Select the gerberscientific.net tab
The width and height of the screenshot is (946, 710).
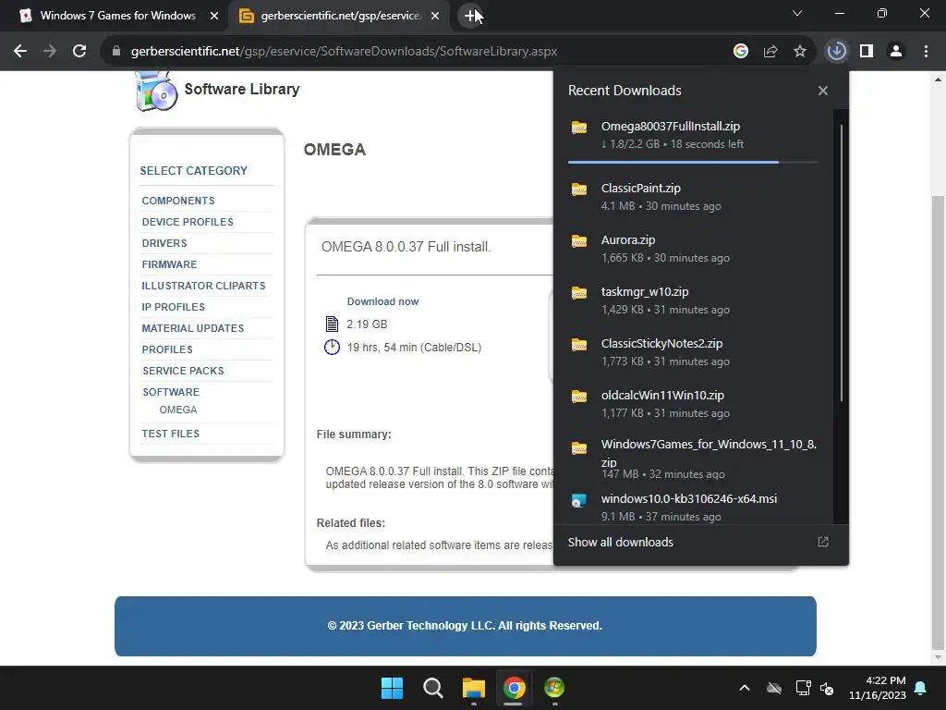tap(339, 16)
